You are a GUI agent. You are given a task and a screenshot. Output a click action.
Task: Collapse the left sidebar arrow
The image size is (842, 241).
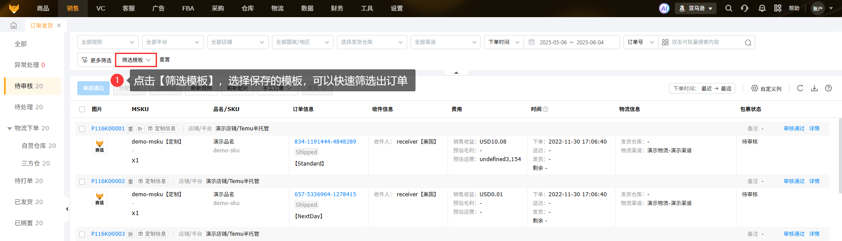[67, 209]
